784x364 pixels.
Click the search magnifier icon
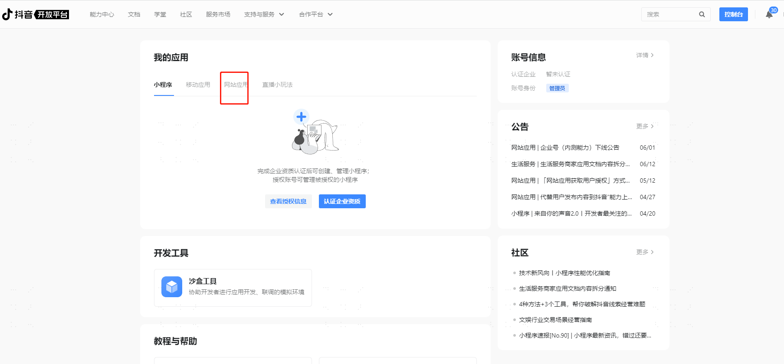click(702, 14)
